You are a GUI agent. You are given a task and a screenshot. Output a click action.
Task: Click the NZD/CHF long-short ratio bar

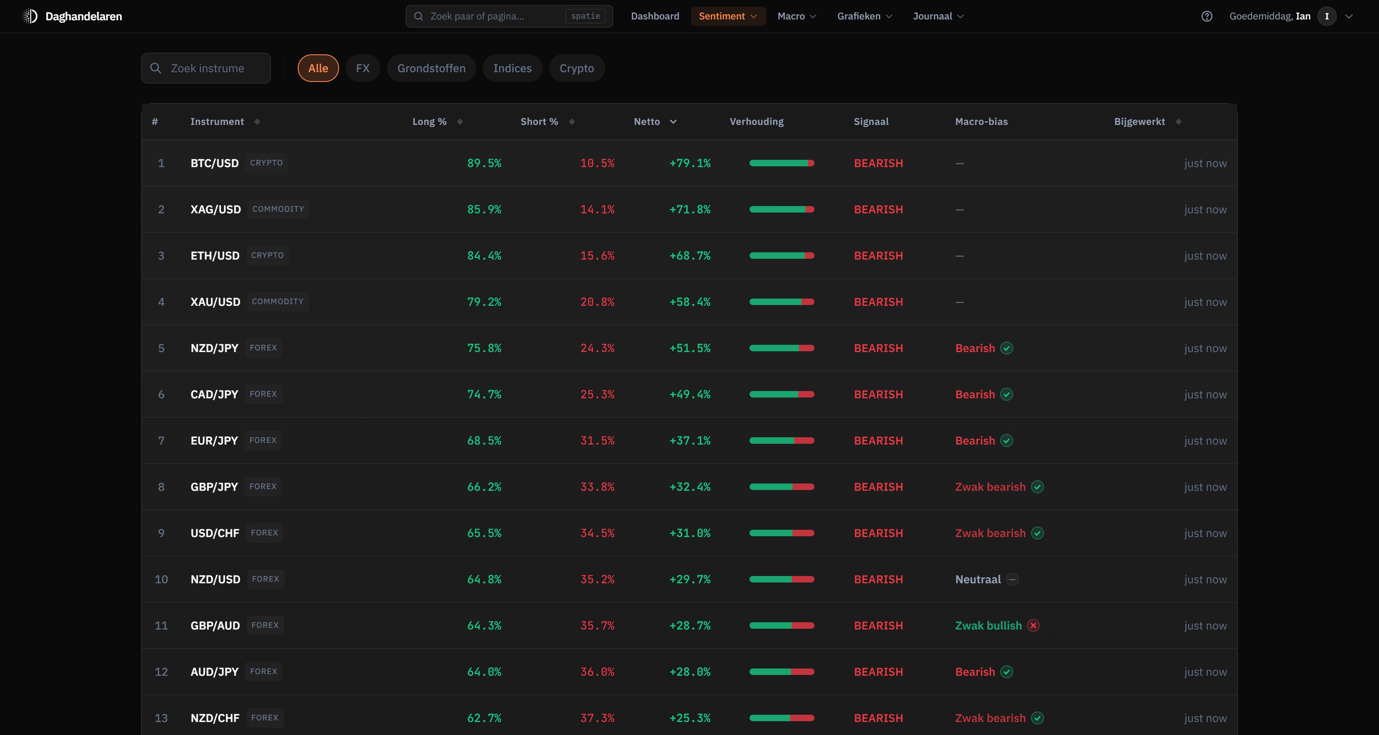[x=782, y=718]
